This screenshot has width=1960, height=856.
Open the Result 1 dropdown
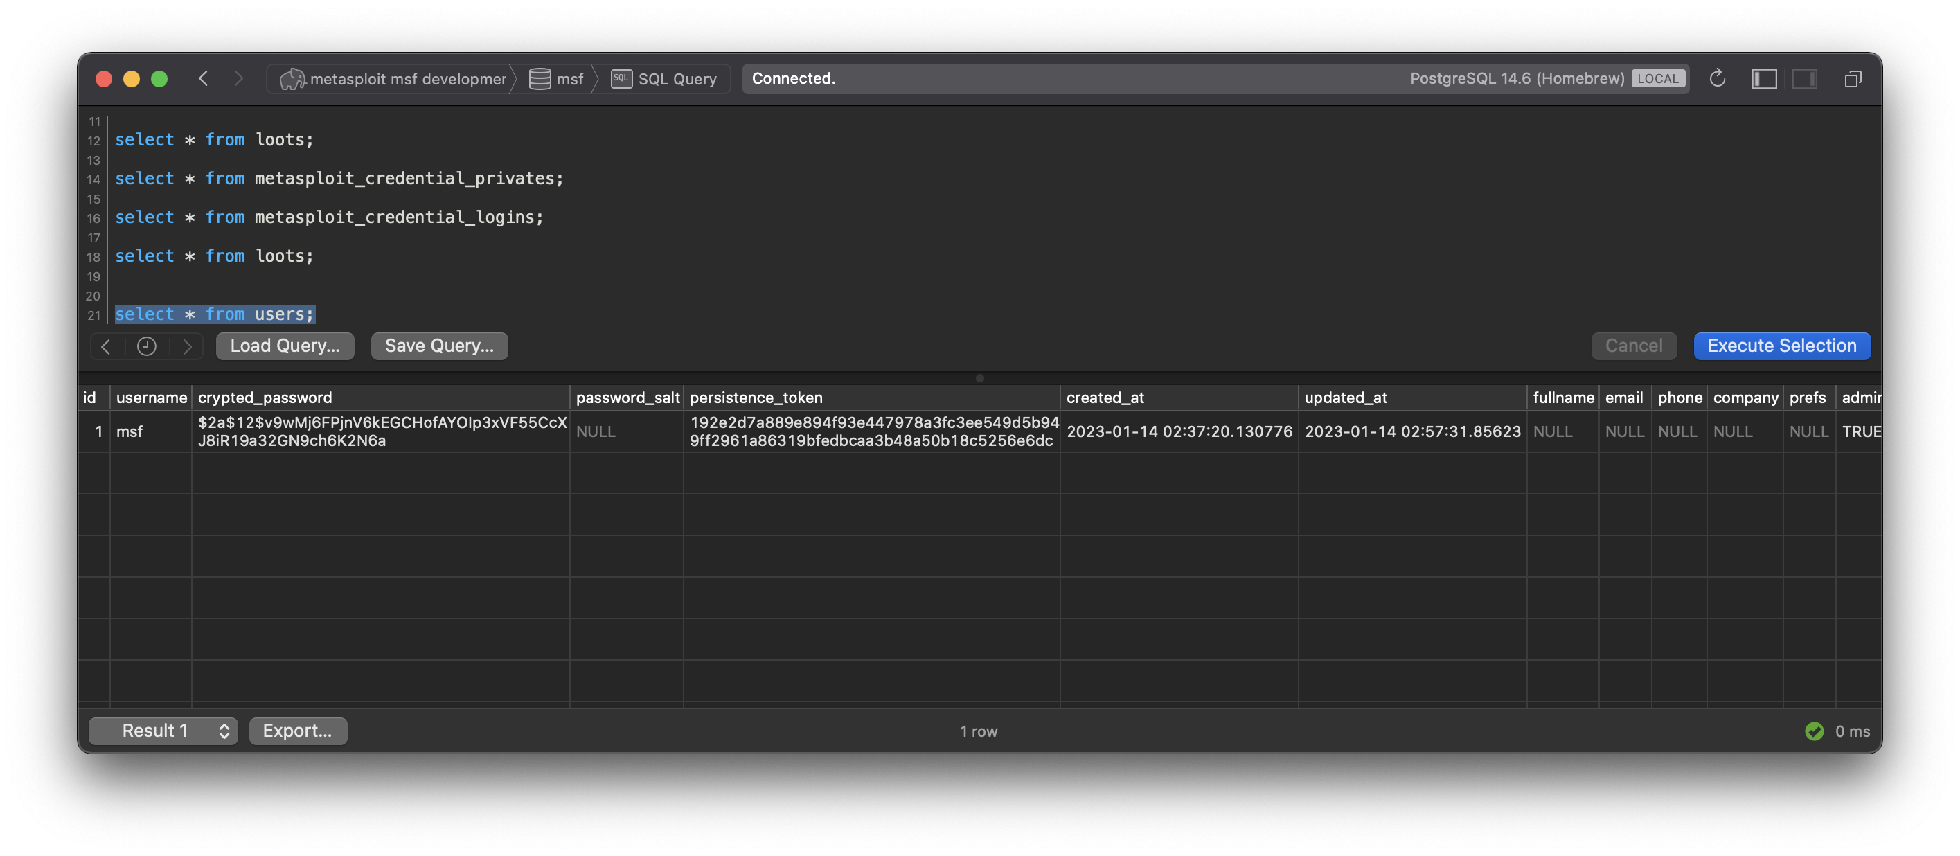click(x=162, y=731)
